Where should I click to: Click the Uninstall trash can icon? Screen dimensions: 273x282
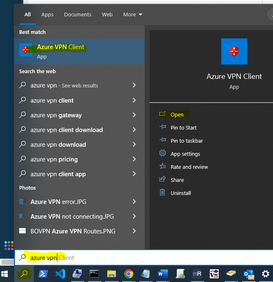click(x=163, y=192)
